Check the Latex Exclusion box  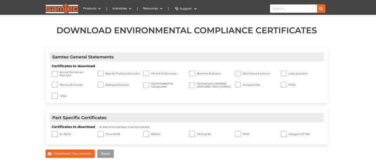[284, 74]
